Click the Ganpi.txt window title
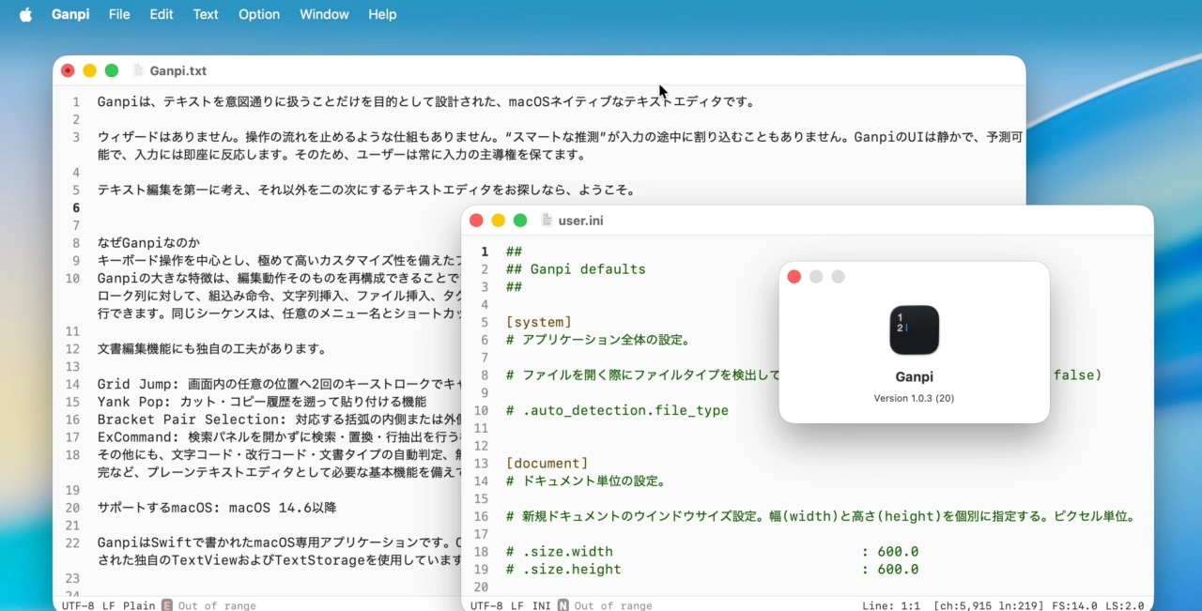1202x611 pixels. [178, 70]
